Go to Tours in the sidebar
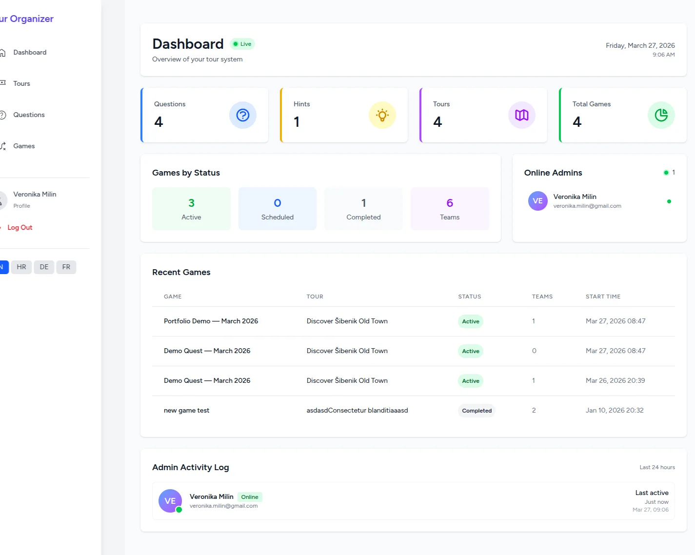Screen dimensions: 695x555 21,83
